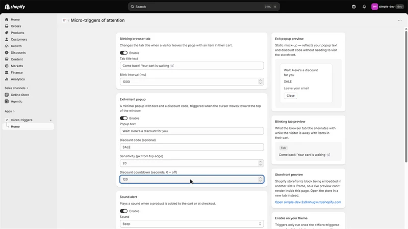
Task: Open the simple-dev account menu
Action: pos(387,7)
